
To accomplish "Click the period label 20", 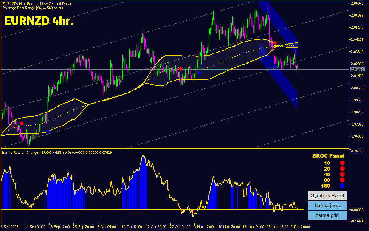I will click(x=327, y=169).
